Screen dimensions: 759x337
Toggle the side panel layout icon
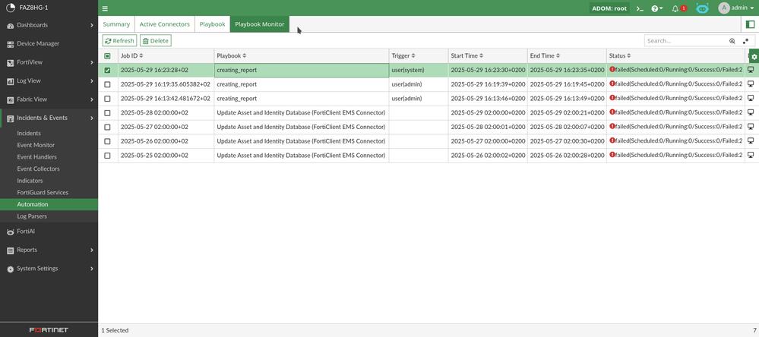point(750,24)
